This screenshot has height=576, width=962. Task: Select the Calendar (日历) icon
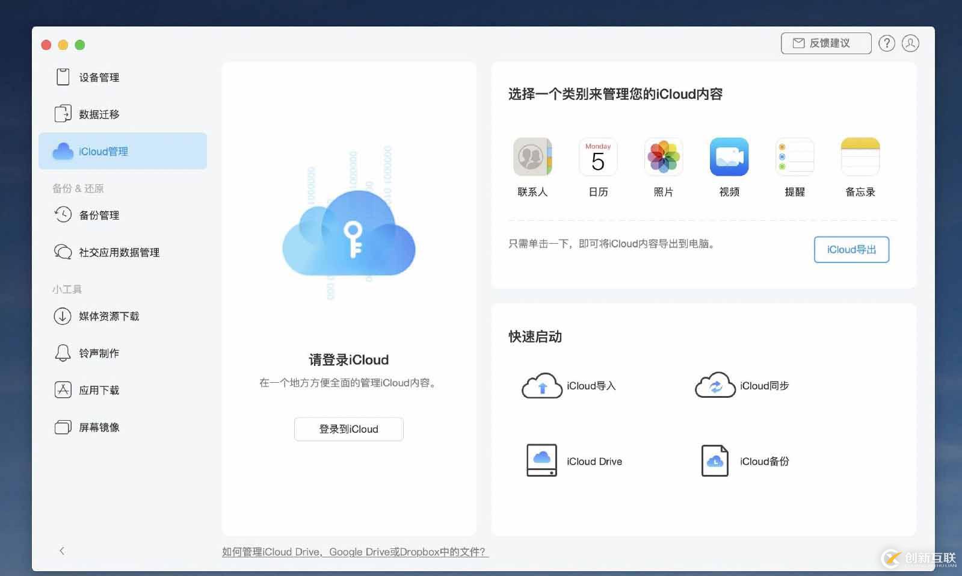click(x=597, y=157)
